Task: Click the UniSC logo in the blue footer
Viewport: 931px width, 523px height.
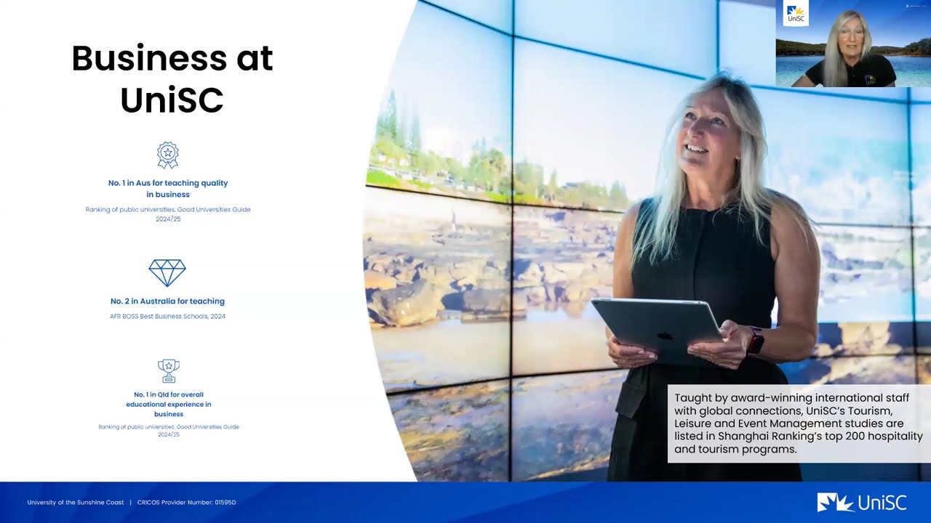Action: click(x=862, y=503)
